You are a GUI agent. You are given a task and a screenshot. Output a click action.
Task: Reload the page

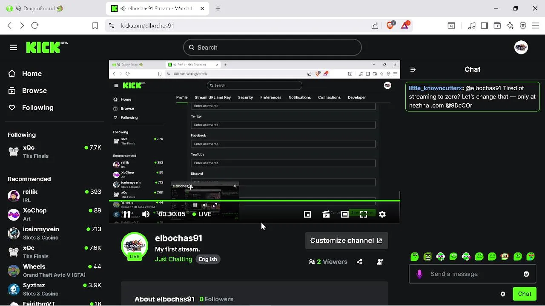pos(35,25)
